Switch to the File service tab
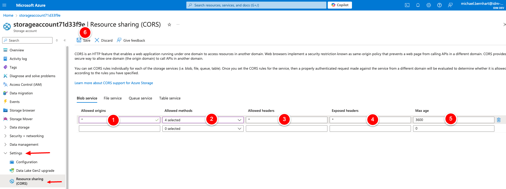This screenshot has height=189, width=506. [113, 98]
